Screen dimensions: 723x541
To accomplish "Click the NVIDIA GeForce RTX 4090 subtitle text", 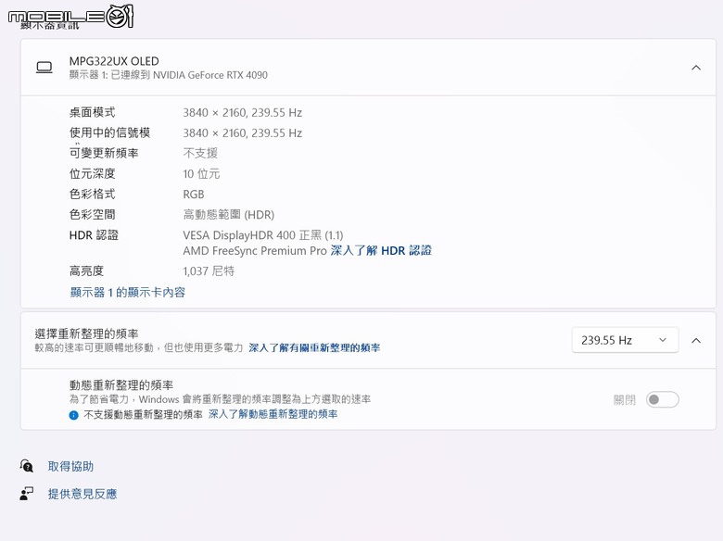I will [169, 75].
